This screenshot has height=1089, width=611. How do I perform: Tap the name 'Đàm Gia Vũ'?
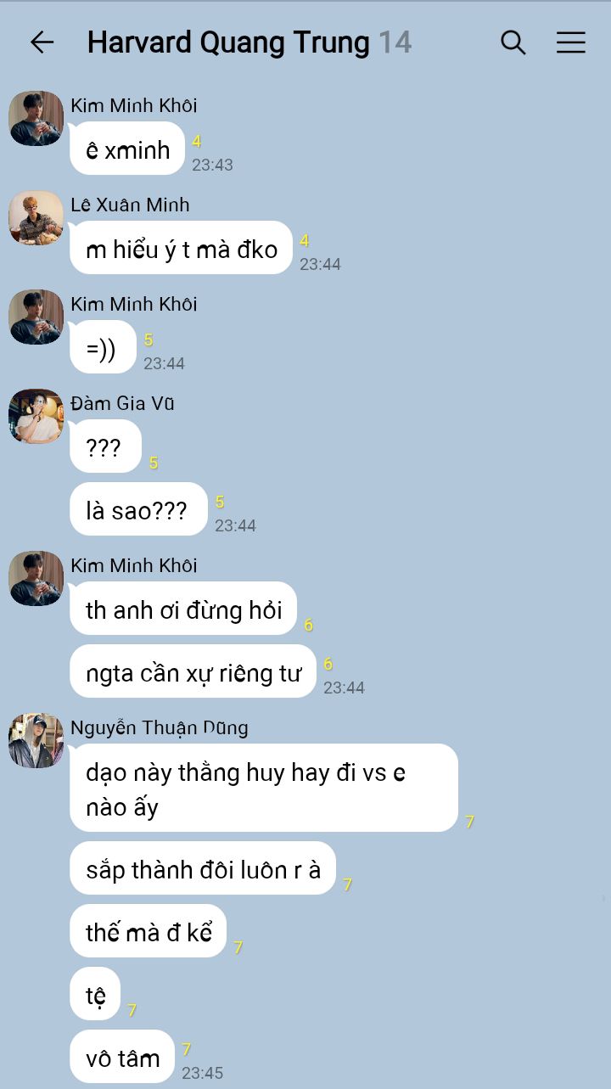coord(122,403)
